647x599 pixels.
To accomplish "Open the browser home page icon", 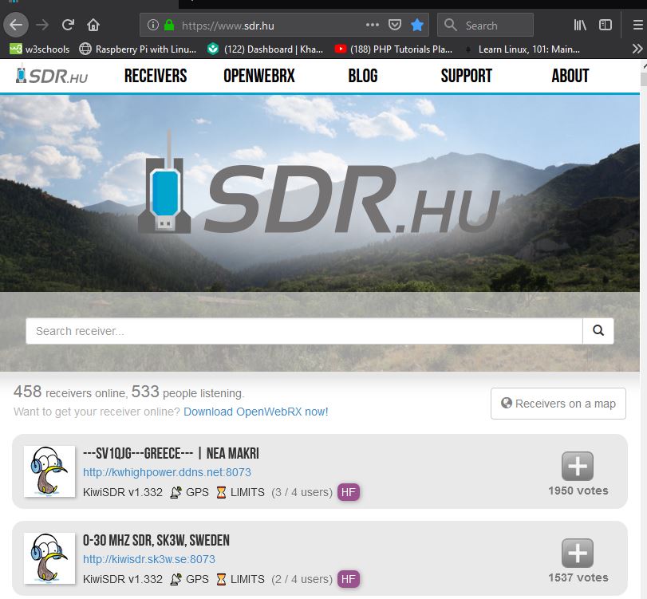I will coord(93,26).
